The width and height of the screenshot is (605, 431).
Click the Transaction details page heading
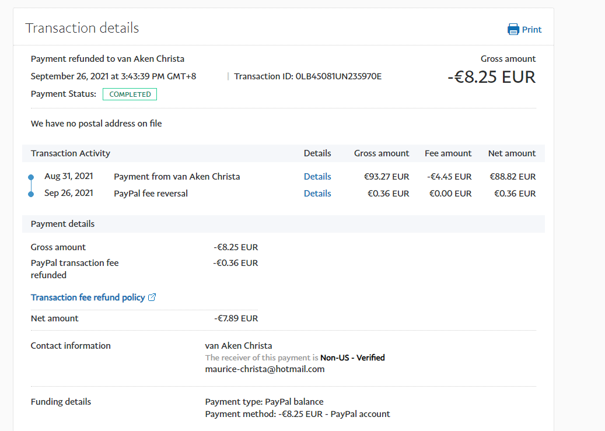point(82,28)
